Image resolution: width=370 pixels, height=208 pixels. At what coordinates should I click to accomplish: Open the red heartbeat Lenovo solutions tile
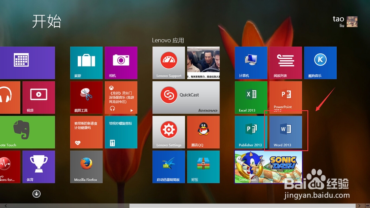pos(10,167)
